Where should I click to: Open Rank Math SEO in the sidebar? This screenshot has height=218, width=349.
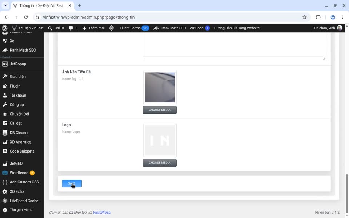pyautogui.click(x=22, y=50)
